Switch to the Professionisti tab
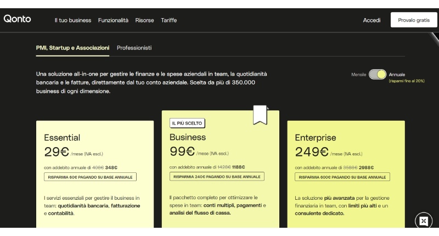 (134, 48)
